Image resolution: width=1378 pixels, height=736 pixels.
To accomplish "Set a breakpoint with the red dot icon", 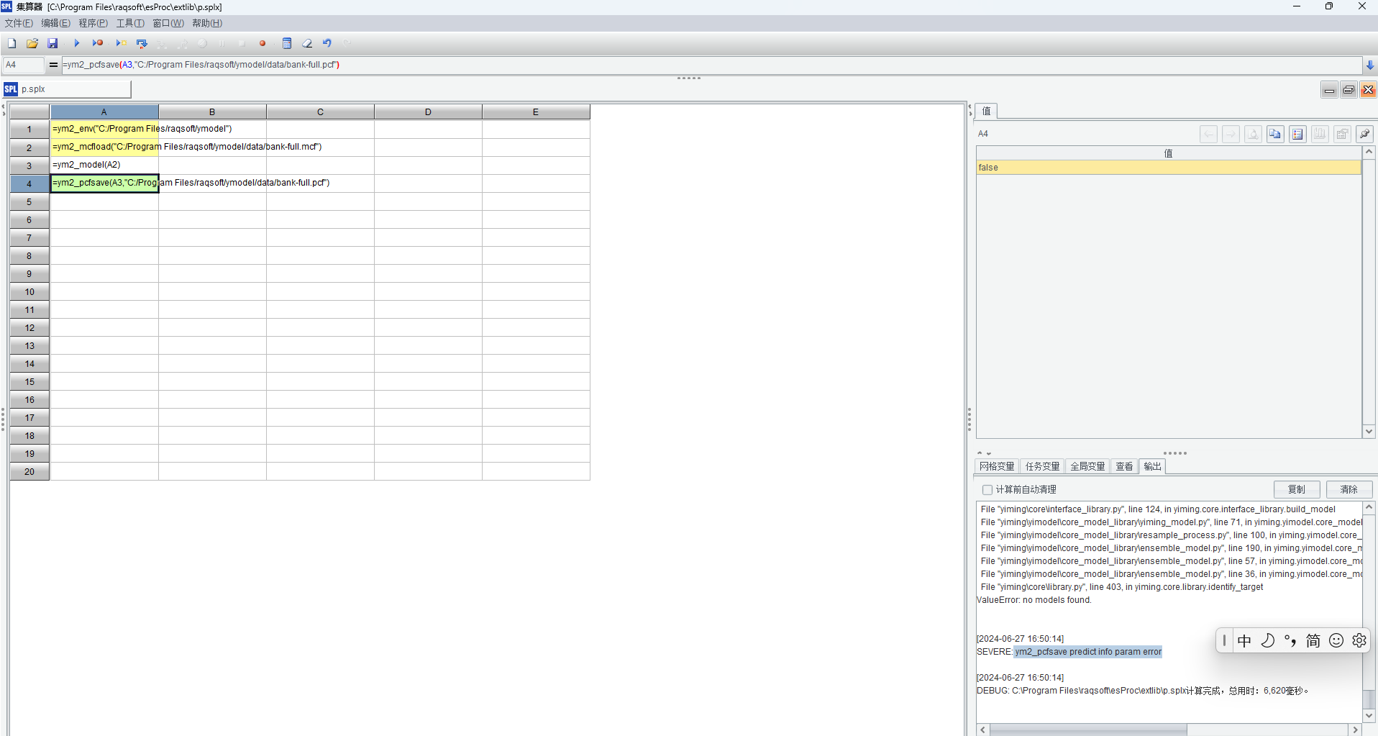I will 263,43.
